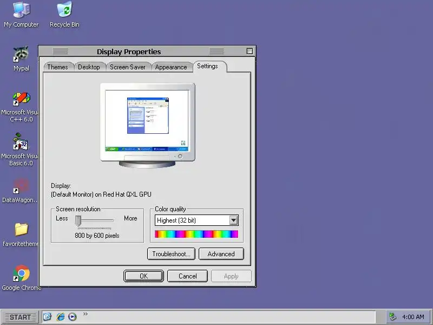Launch Internet Explorer from quick launch
Image resolution: width=433 pixels, height=325 pixels.
[x=60, y=316]
